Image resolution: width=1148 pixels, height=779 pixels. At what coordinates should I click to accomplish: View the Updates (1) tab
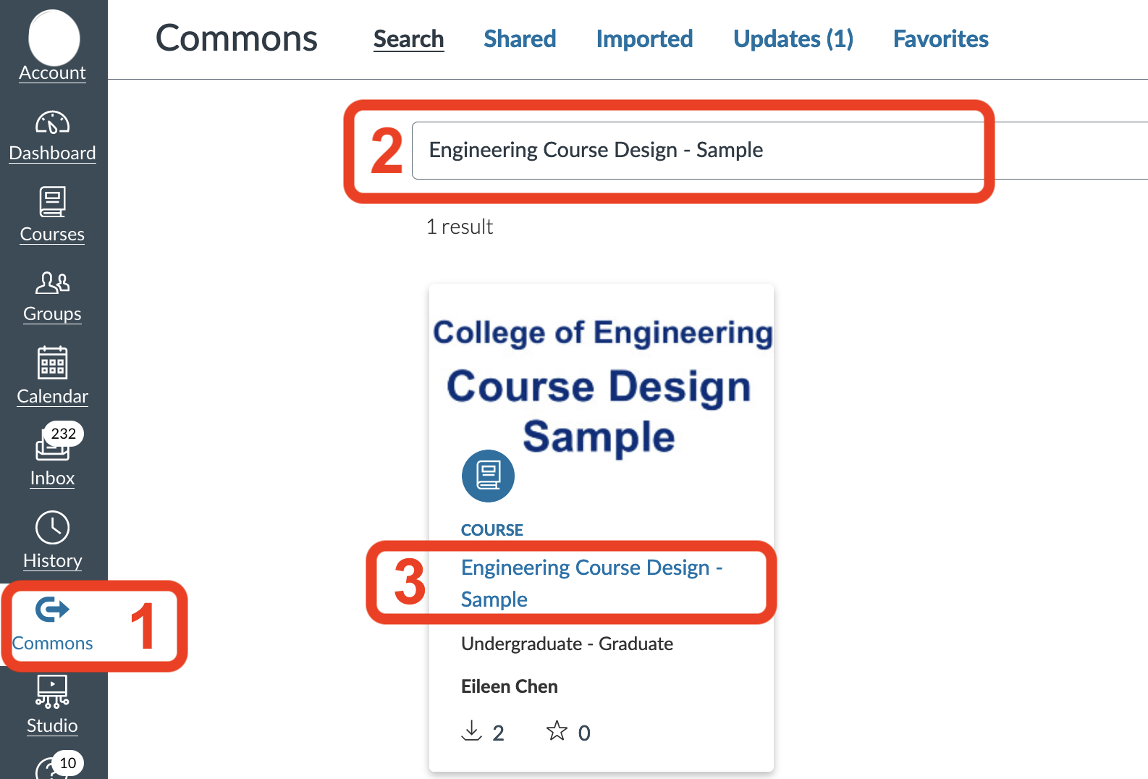click(x=793, y=39)
